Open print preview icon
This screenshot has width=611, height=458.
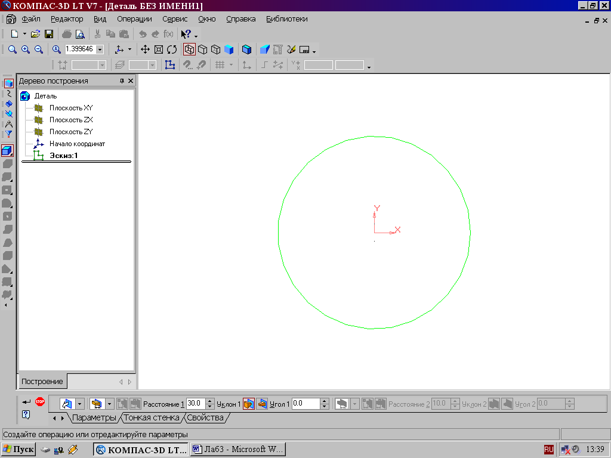click(80, 34)
